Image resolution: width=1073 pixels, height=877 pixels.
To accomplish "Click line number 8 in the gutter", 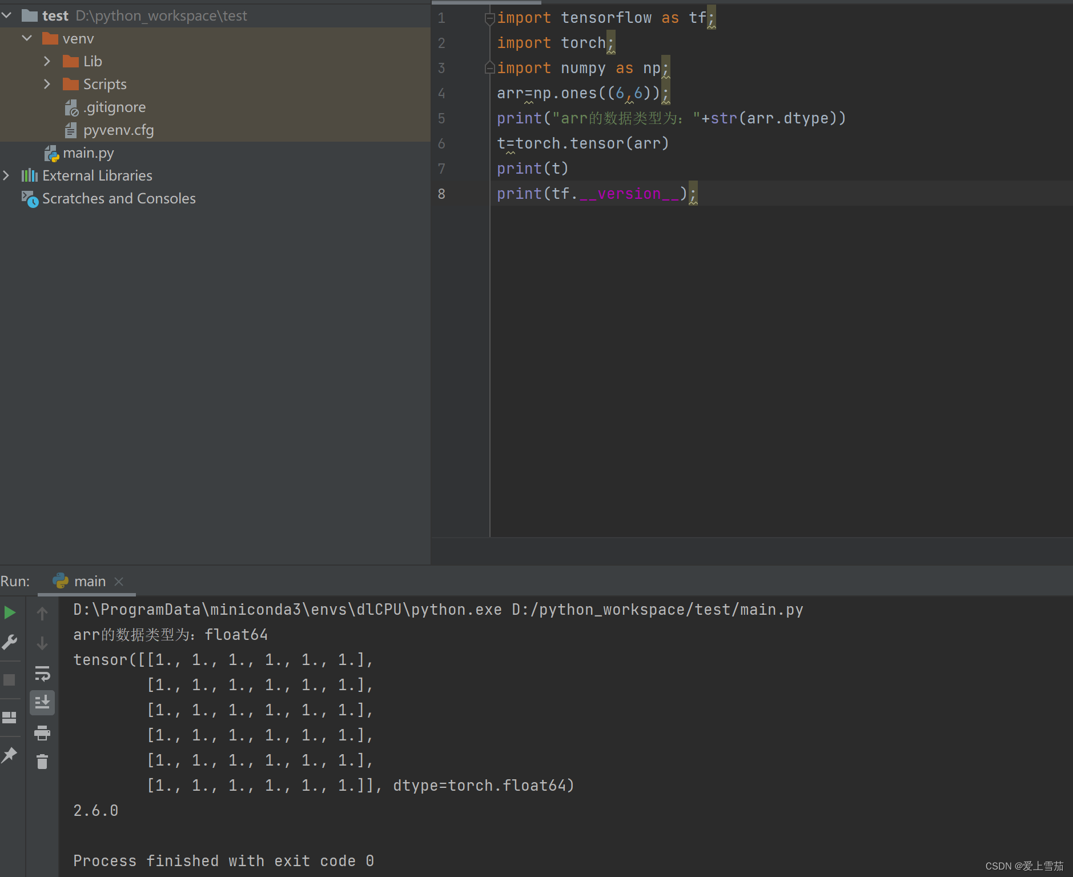I will click(441, 194).
